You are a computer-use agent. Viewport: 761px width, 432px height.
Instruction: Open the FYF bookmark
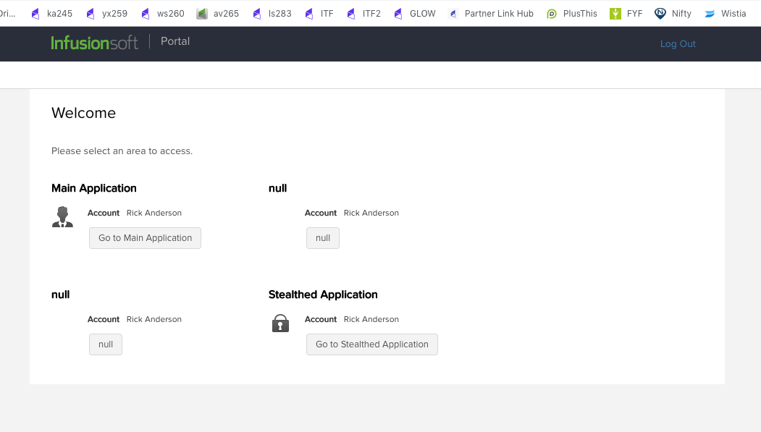point(626,13)
